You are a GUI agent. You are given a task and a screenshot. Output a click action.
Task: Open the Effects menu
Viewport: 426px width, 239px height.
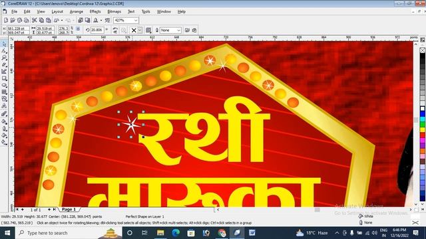[x=95, y=12]
